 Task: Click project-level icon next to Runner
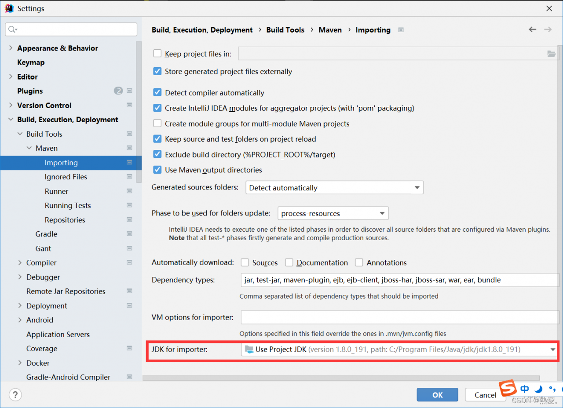click(x=129, y=191)
